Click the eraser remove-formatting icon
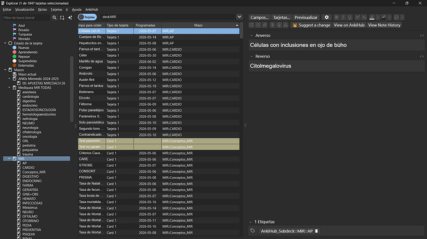Image resolution: width=427 pixels, height=239 pixels. click(396, 17)
